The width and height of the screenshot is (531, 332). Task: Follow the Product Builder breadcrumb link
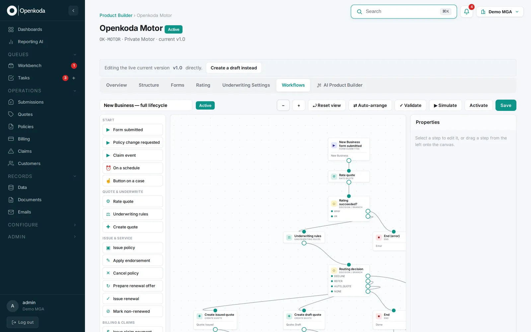tap(116, 16)
